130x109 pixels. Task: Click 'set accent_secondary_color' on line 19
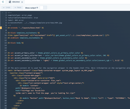pos(47,58)
